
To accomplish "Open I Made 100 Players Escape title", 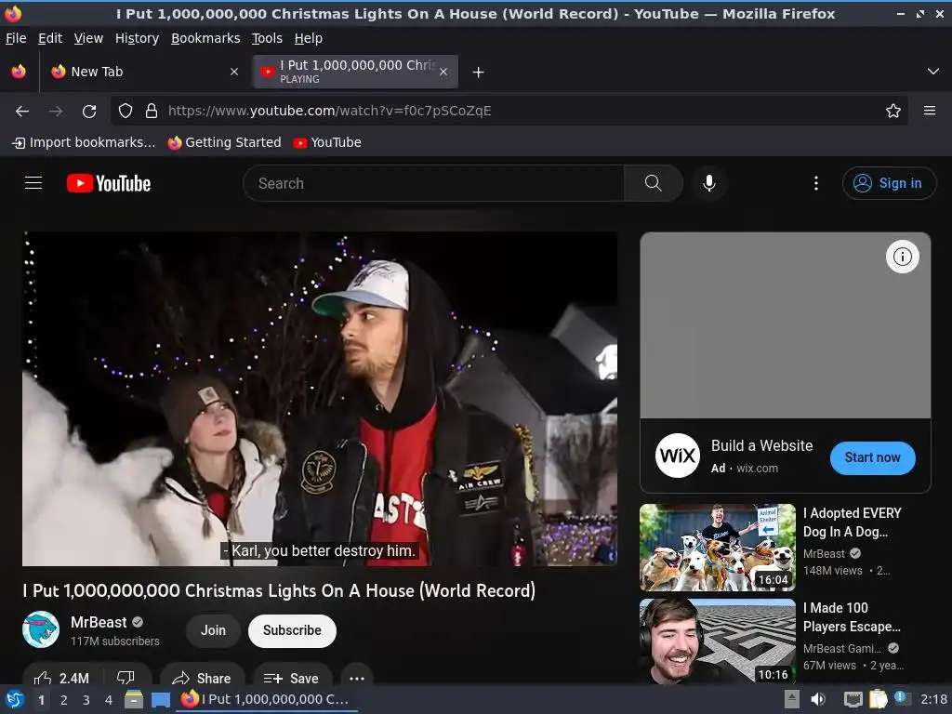I will pyautogui.click(x=852, y=617).
